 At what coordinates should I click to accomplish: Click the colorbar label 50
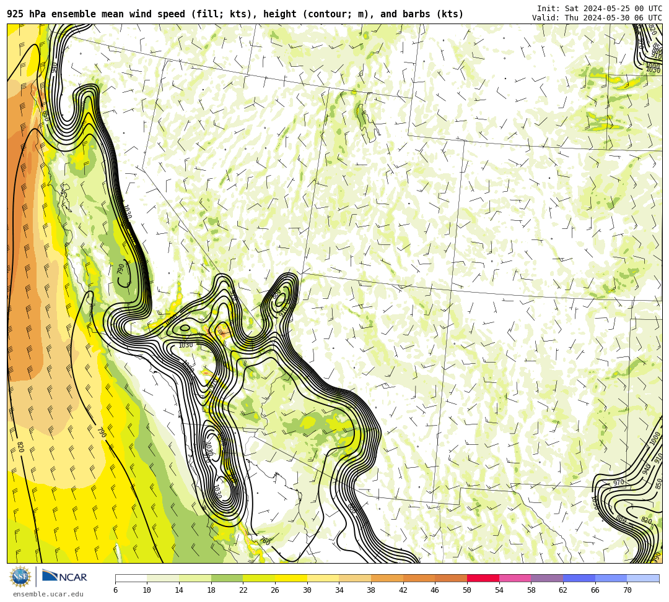pos(467,590)
